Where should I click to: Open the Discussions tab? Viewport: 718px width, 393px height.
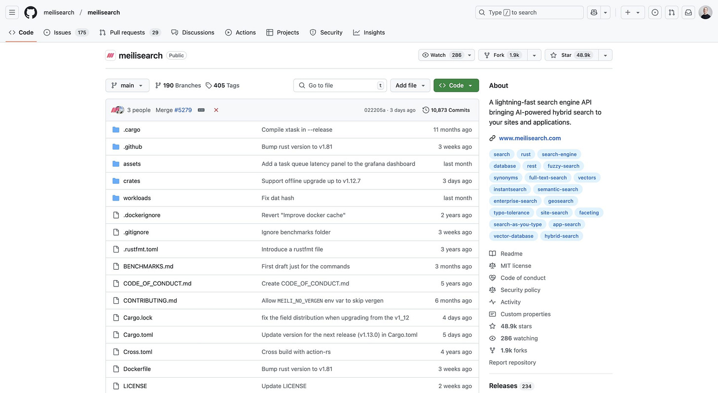click(x=193, y=33)
